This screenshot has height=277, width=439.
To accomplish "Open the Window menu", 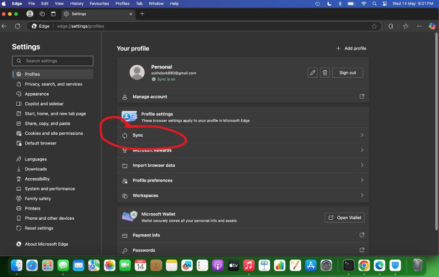I will tap(156, 4).
